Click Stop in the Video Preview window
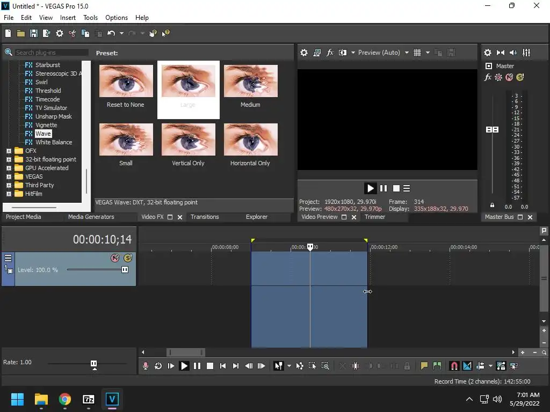 [396, 188]
